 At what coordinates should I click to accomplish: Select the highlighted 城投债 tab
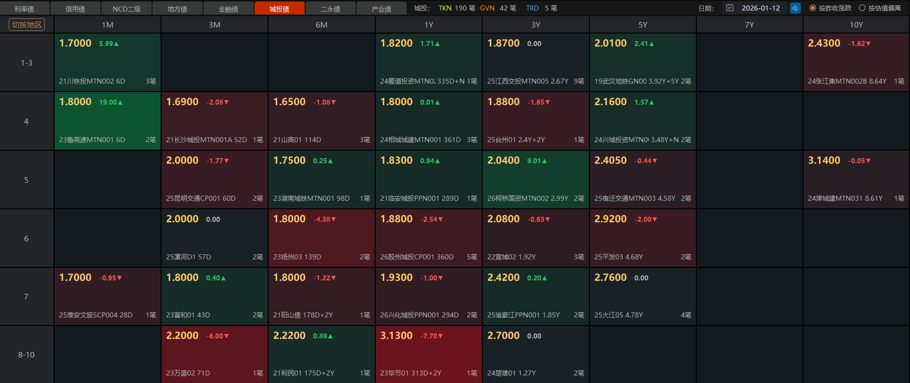point(280,9)
